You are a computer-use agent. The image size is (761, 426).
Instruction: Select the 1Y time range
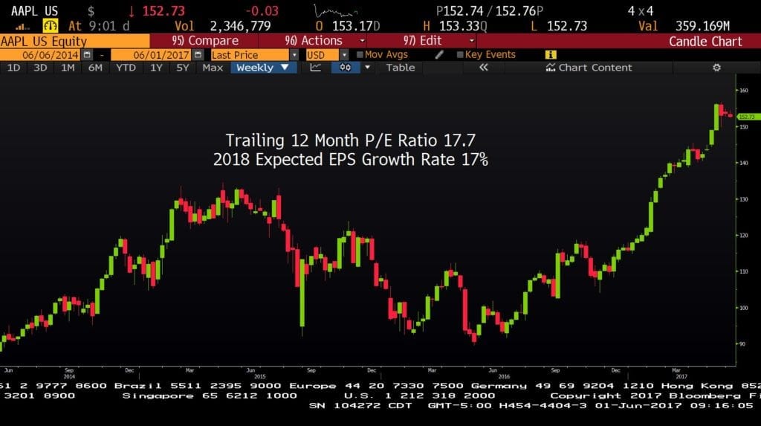point(156,68)
